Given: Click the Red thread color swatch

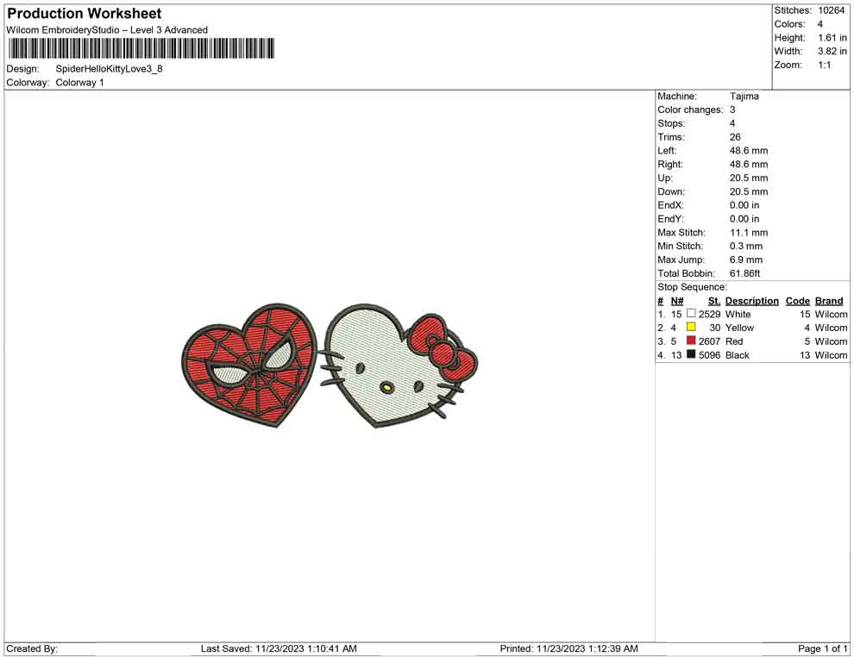Looking at the screenshot, I should (x=691, y=341).
